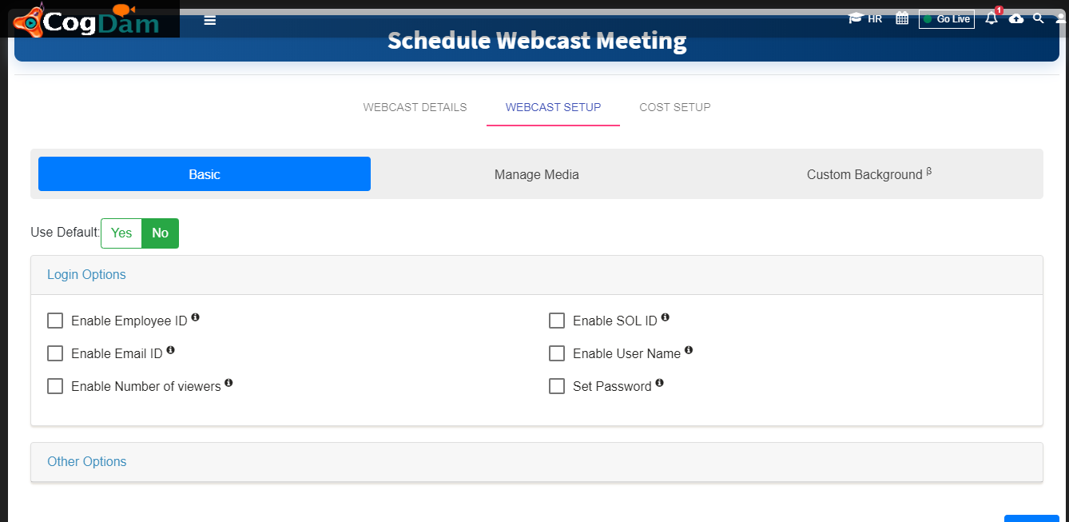
Task: Switch to the Webcast Details tab
Action: pos(415,107)
